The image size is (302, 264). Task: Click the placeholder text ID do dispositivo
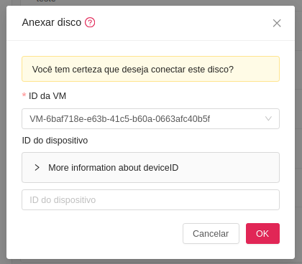pos(63,200)
